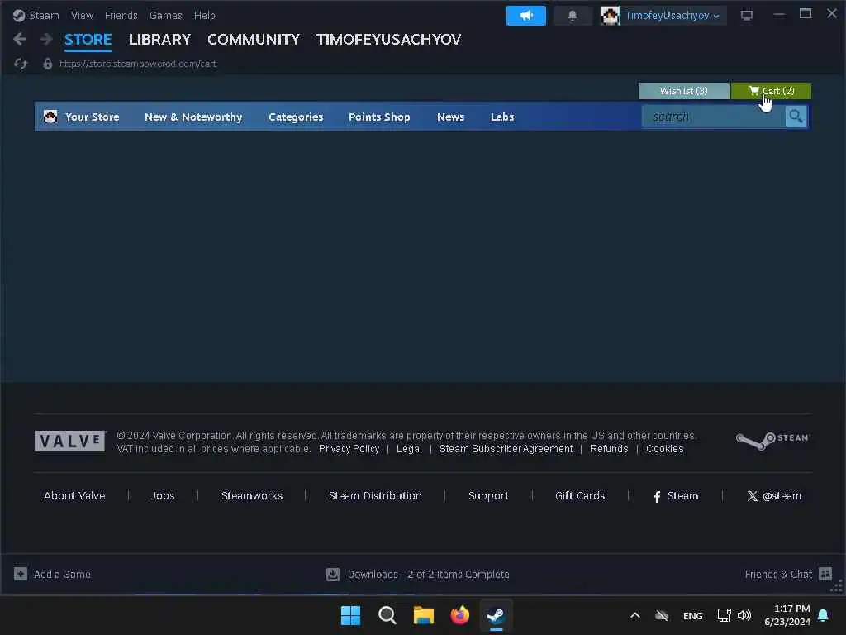Open the Steam menu

45,16
